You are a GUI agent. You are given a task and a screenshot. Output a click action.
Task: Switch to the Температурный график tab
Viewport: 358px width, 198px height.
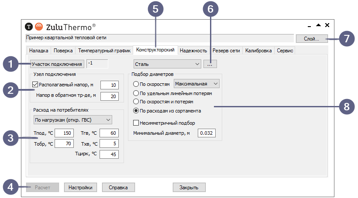coord(104,51)
